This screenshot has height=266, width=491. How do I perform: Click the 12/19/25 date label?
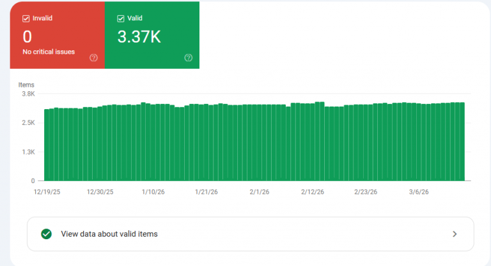(47, 191)
